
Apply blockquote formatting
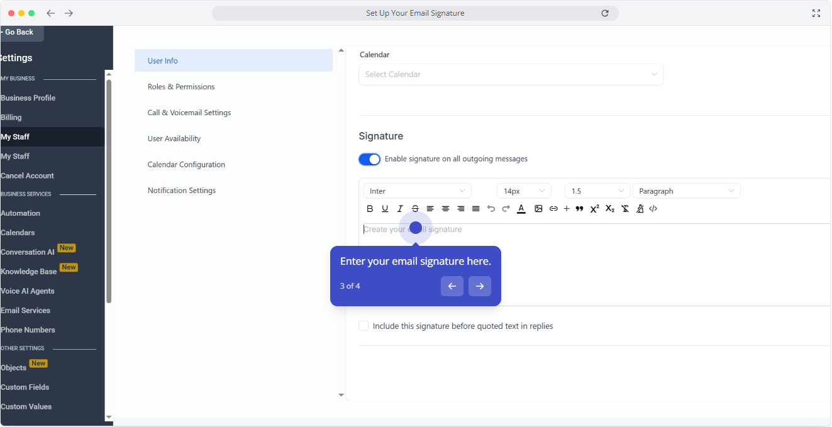pos(579,209)
